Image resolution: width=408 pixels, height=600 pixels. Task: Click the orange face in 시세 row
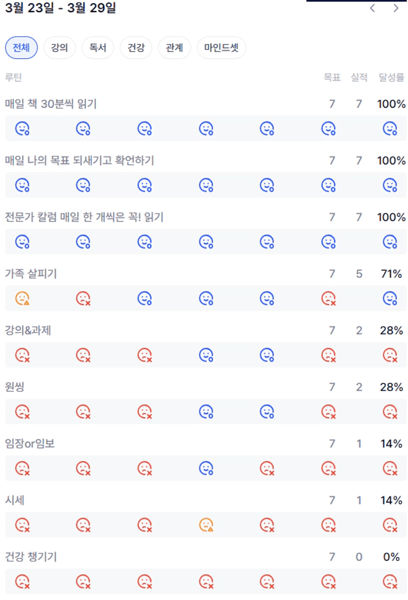tap(206, 524)
